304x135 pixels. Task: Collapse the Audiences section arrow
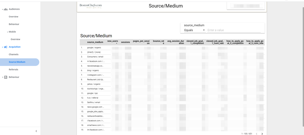[x=3, y=9]
